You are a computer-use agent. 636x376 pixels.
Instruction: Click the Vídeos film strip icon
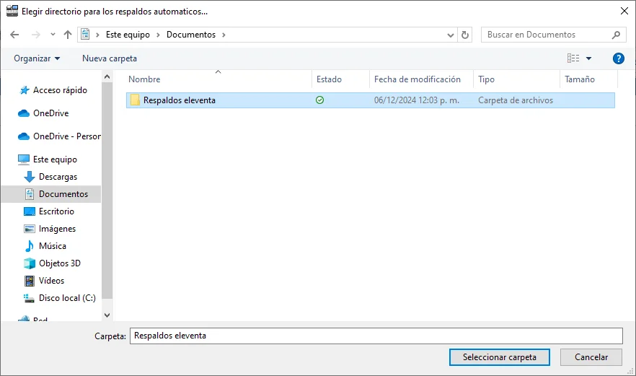(29, 281)
